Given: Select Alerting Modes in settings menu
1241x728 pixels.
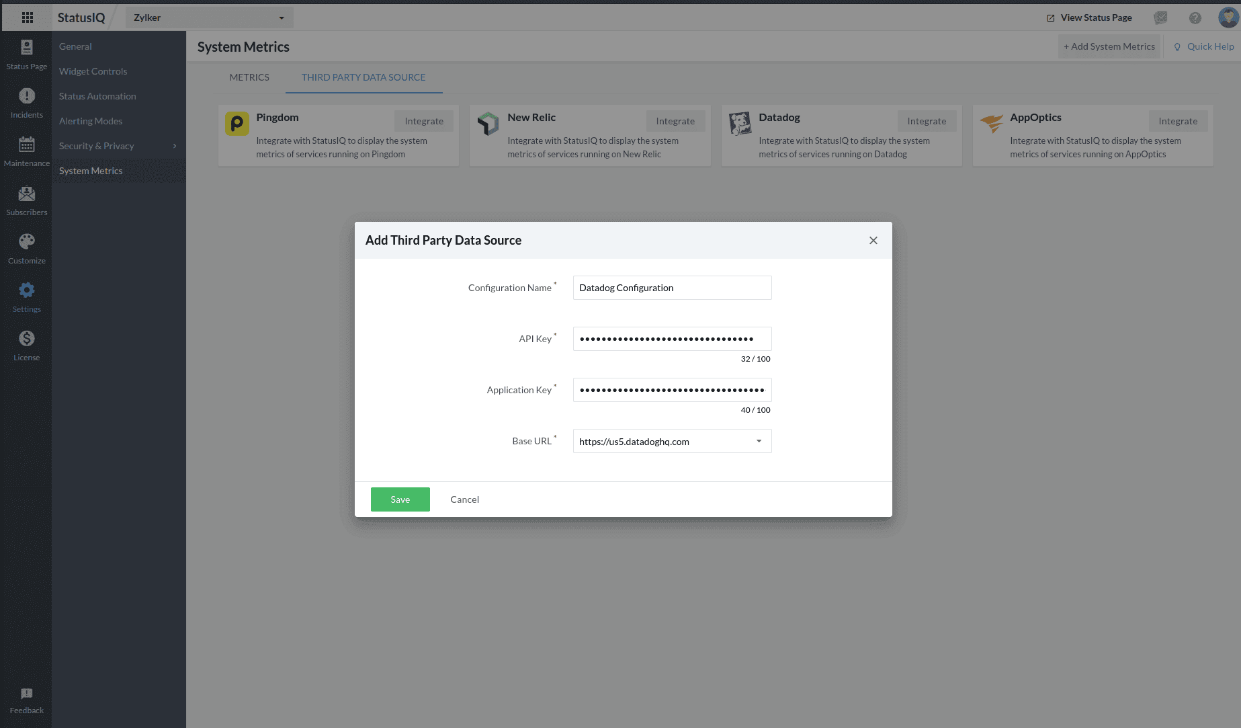Looking at the screenshot, I should (x=91, y=121).
